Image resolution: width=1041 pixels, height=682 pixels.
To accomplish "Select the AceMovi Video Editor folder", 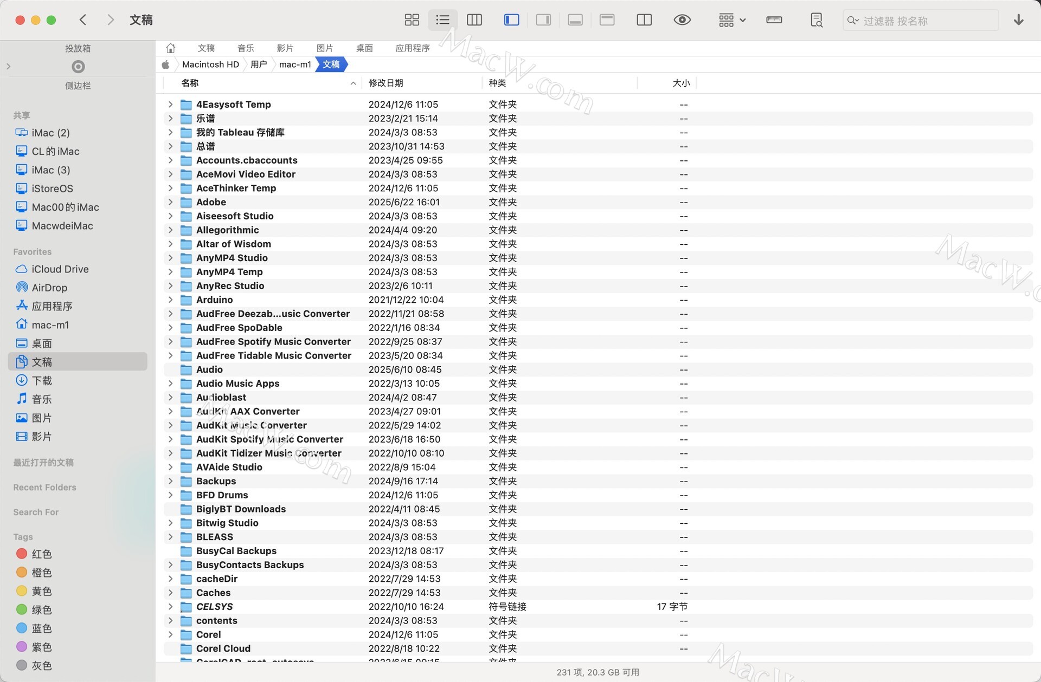I will pos(246,174).
